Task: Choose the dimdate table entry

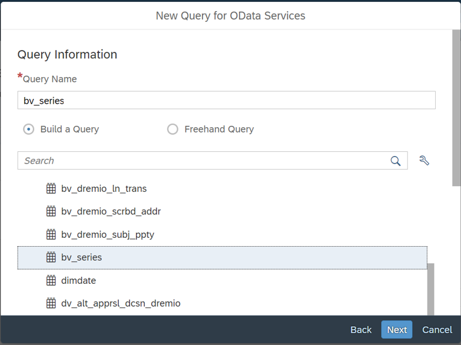Action: (223, 281)
